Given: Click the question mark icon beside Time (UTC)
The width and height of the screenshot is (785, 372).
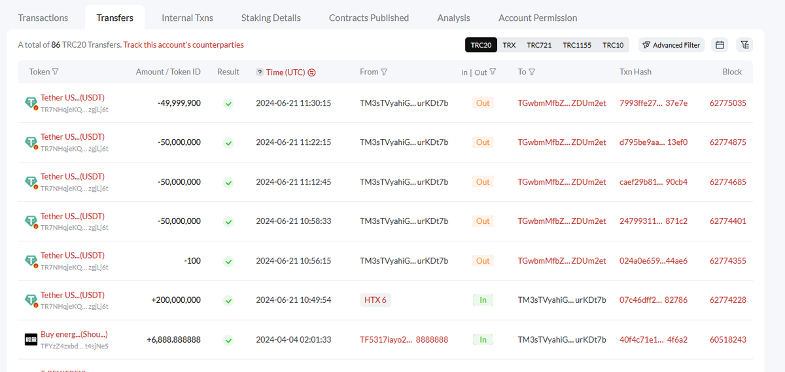Looking at the screenshot, I should [x=260, y=72].
